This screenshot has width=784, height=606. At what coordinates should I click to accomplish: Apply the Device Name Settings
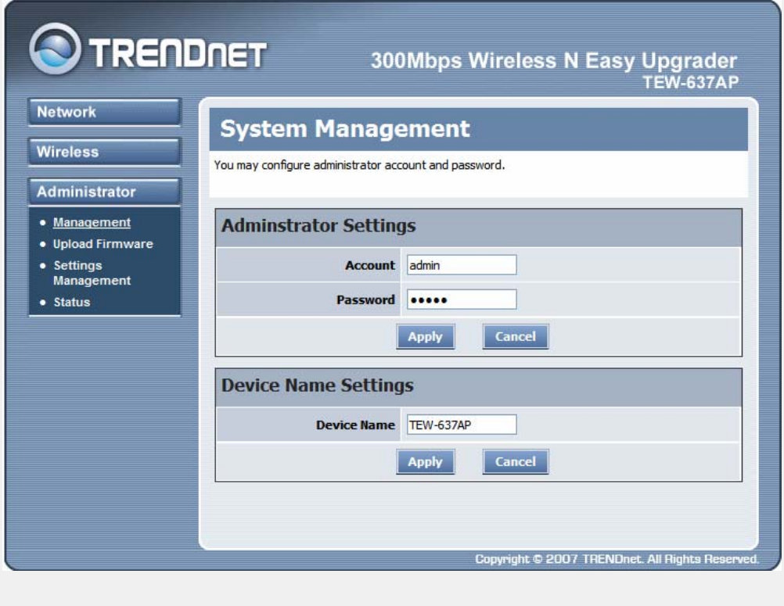426,461
